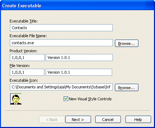The height and width of the screenshot is (128, 155).
Task: Click the Create Executable title bar
Action: [77, 6]
